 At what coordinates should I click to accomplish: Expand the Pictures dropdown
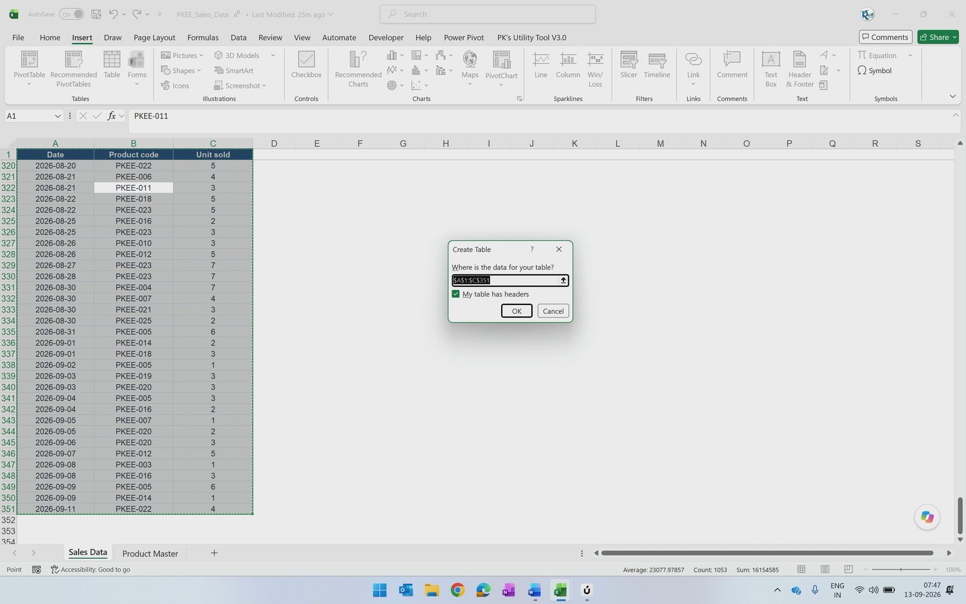(x=201, y=56)
